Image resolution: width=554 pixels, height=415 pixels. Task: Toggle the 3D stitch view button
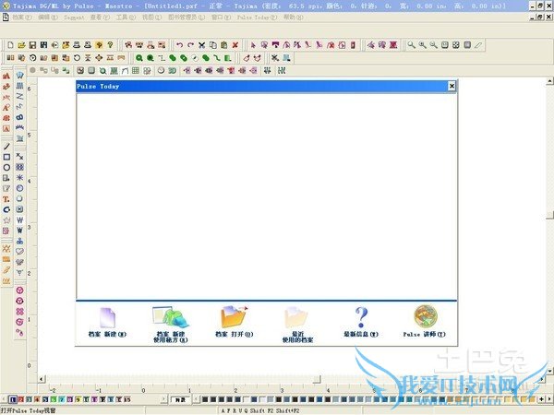pos(172,71)
